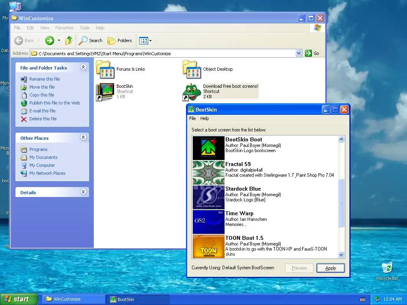
Task: Click the boot screen list scrollbar thumb
Action: pos(341,203)
